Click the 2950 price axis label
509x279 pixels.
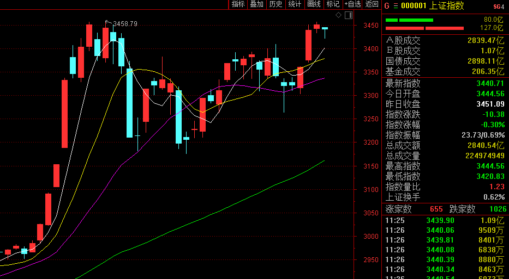pos(371,259)
